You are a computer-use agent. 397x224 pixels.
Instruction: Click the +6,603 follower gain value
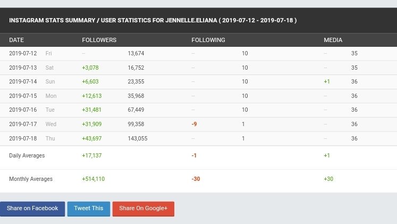90,81
